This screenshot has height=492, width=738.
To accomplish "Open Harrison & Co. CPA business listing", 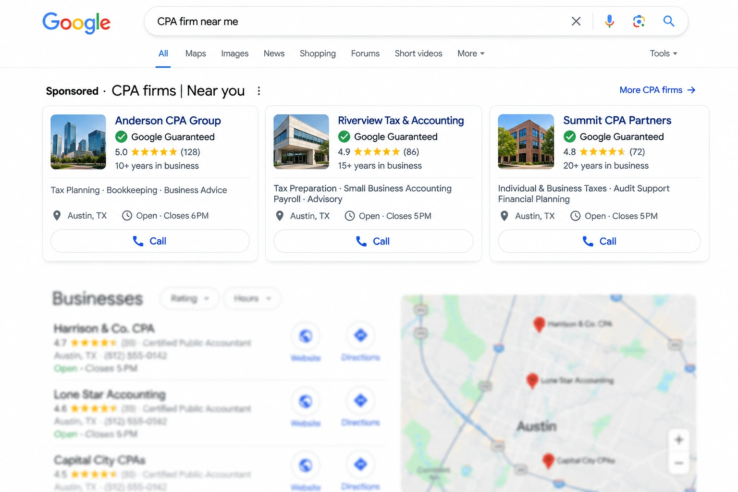I will [x=104, y=329].
